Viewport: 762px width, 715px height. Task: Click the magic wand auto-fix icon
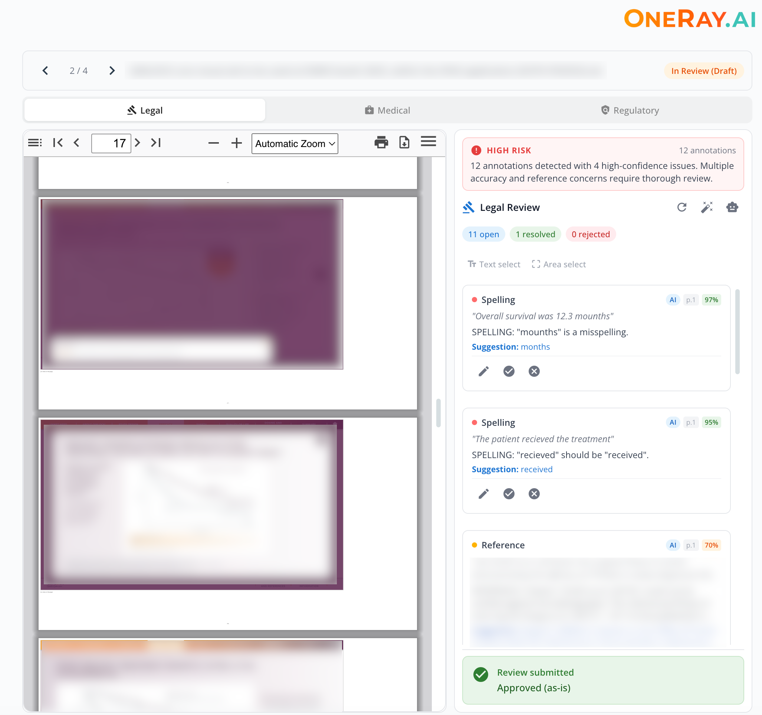click(707, 208)
